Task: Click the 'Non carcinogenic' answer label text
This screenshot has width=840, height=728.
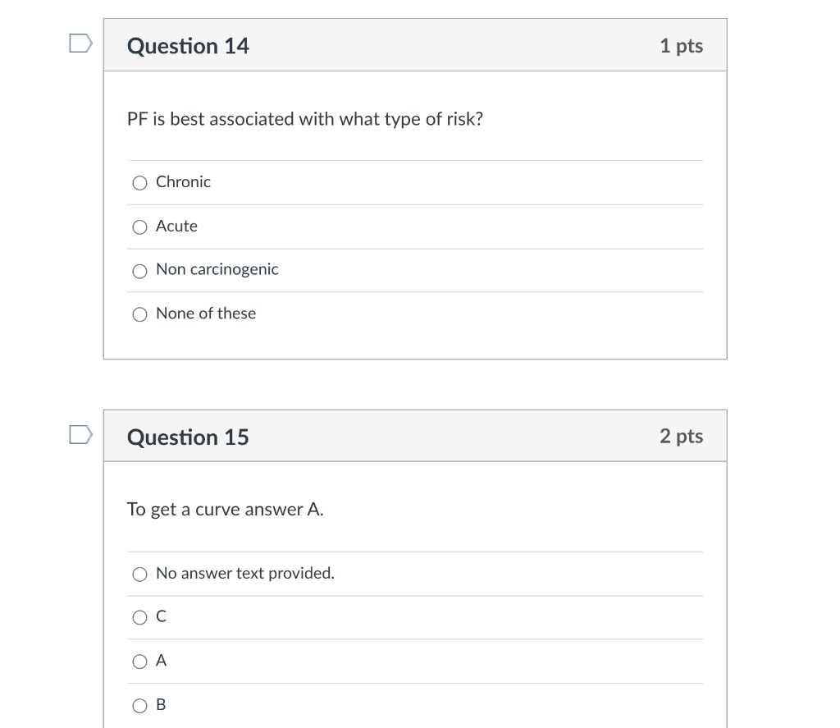Action: (217, 269)
